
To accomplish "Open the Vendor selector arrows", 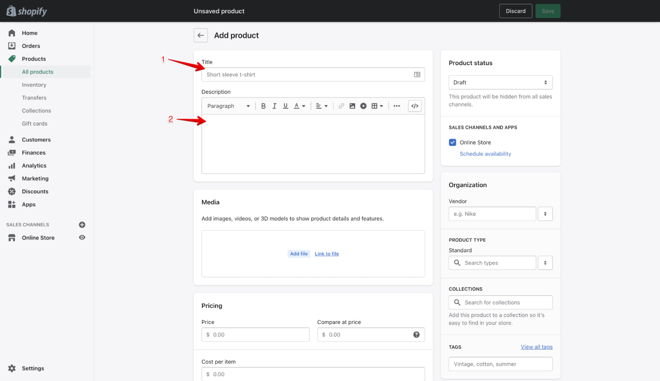I will pos(545,214).
